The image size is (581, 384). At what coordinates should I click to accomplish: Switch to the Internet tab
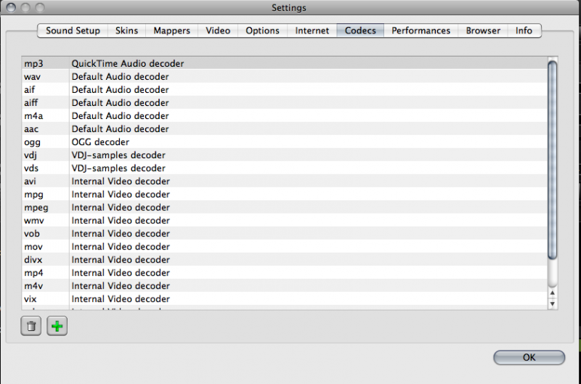click(x=312, y=30)
